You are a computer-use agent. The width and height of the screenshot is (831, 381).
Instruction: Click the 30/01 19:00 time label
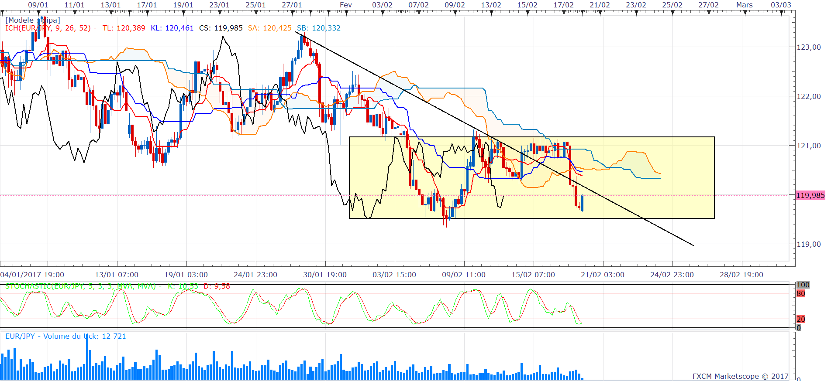(325, 275)
